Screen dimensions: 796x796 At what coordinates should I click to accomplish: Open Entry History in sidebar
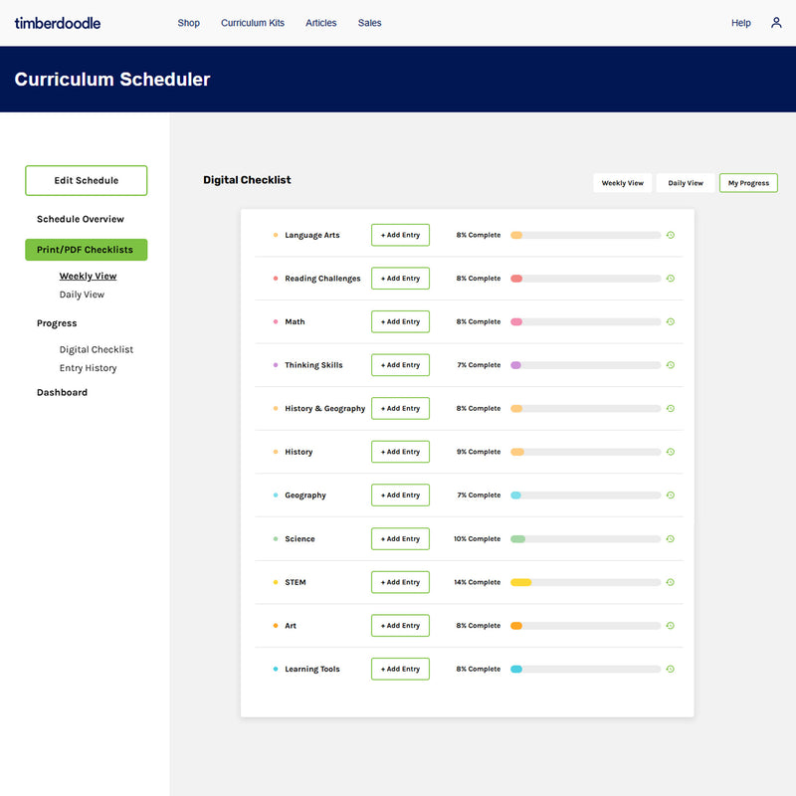pos(88,368)
